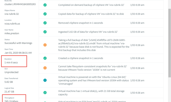This screenshot has height=102, width=171.
Task: Click green check icon beside 'Copied data for backup'
Action: tap(45, 14)
